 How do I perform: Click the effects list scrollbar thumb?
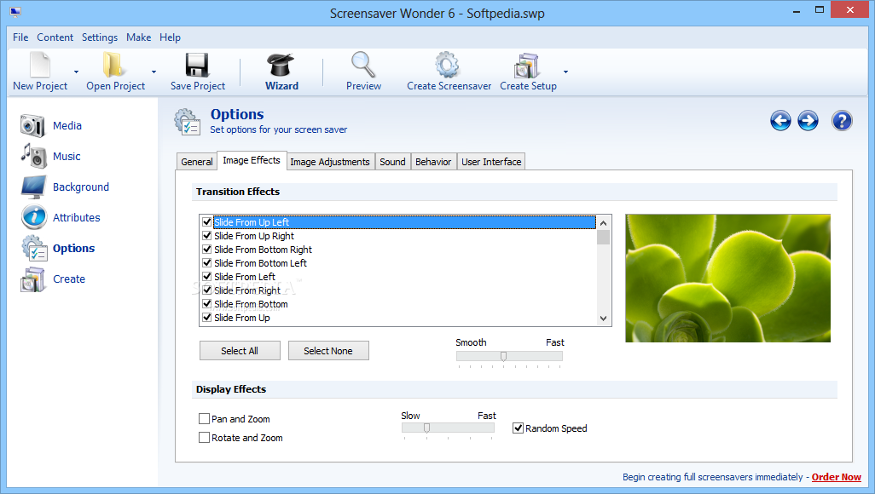pos(603,237)
